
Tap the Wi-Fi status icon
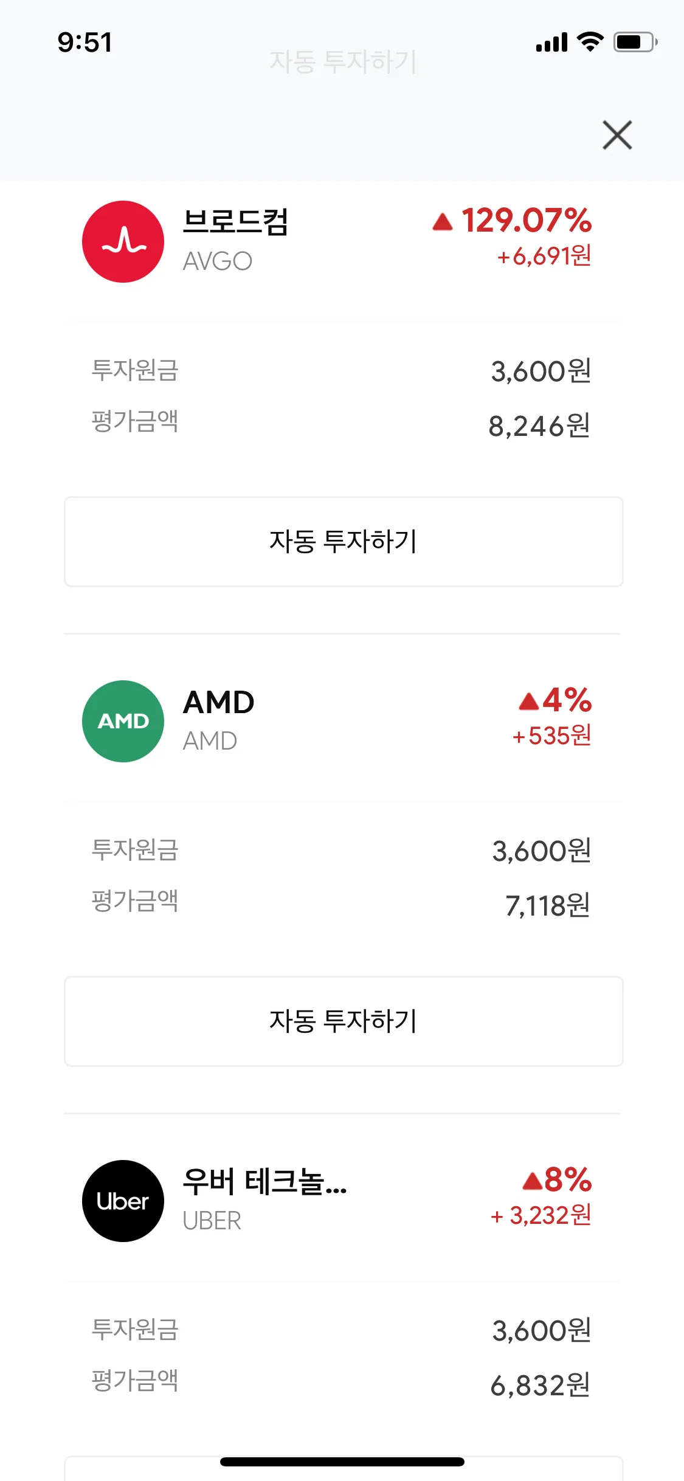point(590,42)
